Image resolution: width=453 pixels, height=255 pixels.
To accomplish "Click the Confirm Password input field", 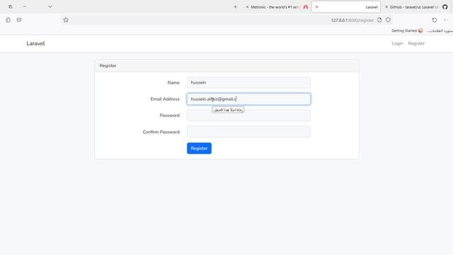I will coord(248,132).
